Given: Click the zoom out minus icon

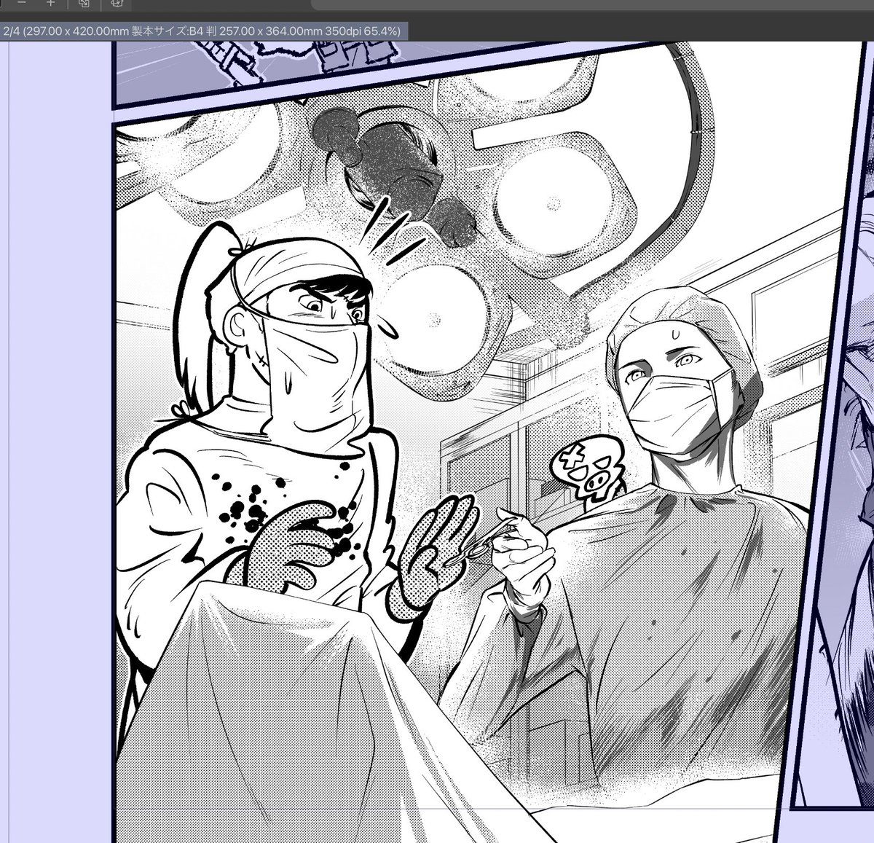Looking at the screenshot, I should coord(21,3).
